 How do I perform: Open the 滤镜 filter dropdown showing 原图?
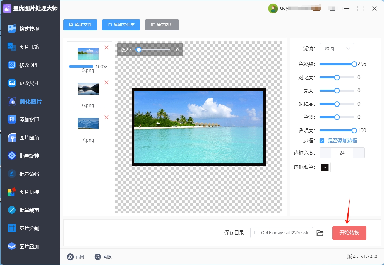[337, 49]
